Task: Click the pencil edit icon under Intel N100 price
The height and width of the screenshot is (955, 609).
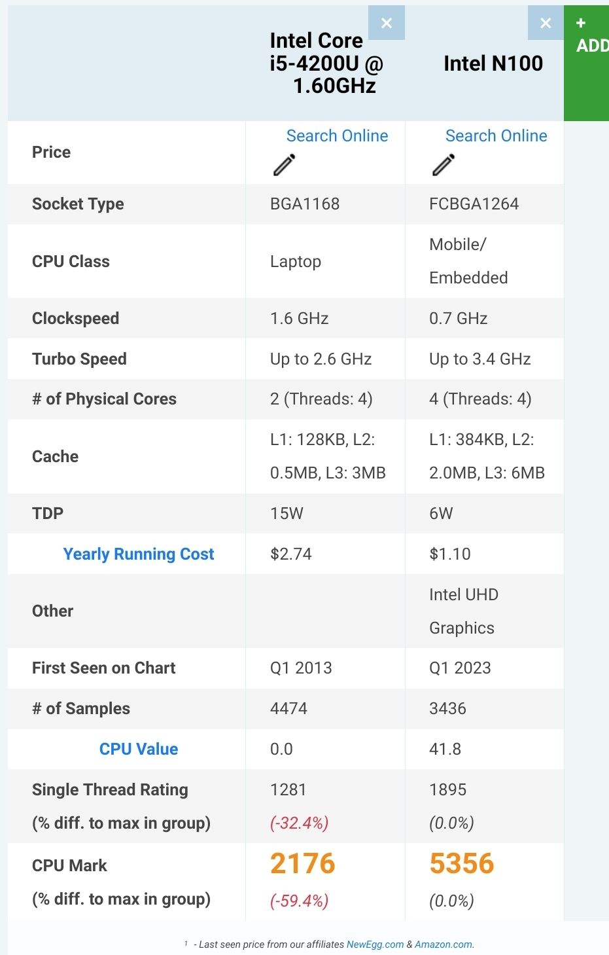Action: 444,164
